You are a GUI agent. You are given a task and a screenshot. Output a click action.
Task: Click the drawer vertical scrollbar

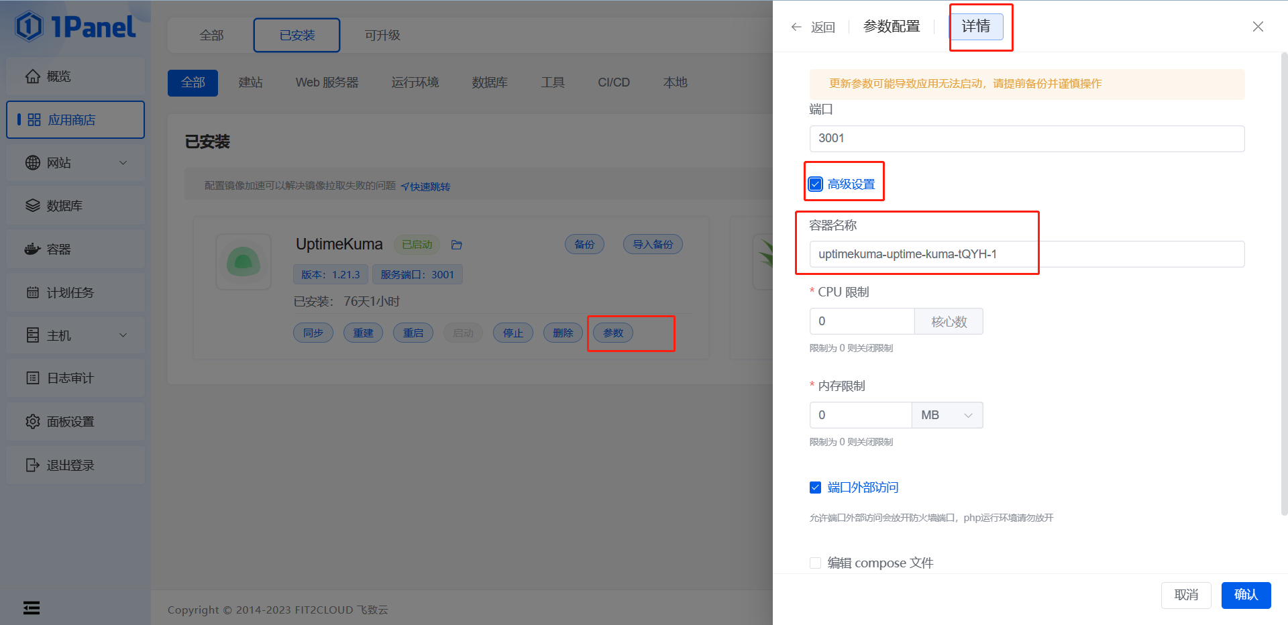coord(1284,284)
